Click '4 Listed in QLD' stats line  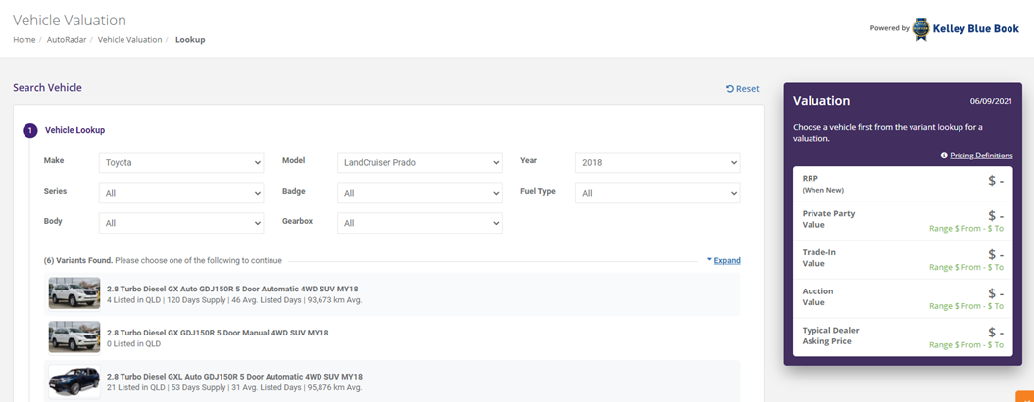[x=234, y=300]
